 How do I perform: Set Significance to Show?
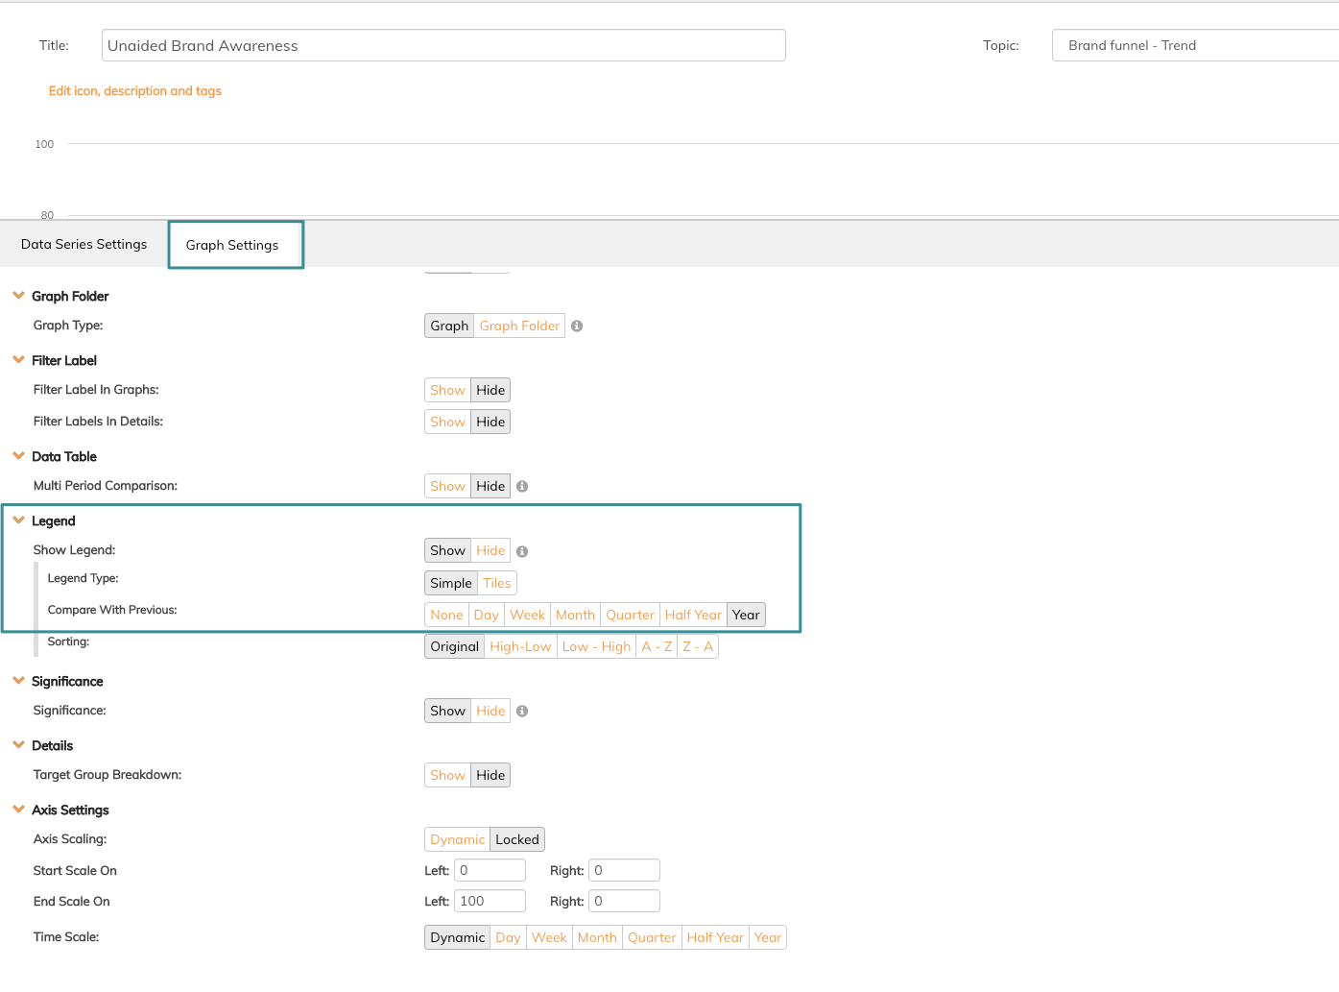[447, 711]
